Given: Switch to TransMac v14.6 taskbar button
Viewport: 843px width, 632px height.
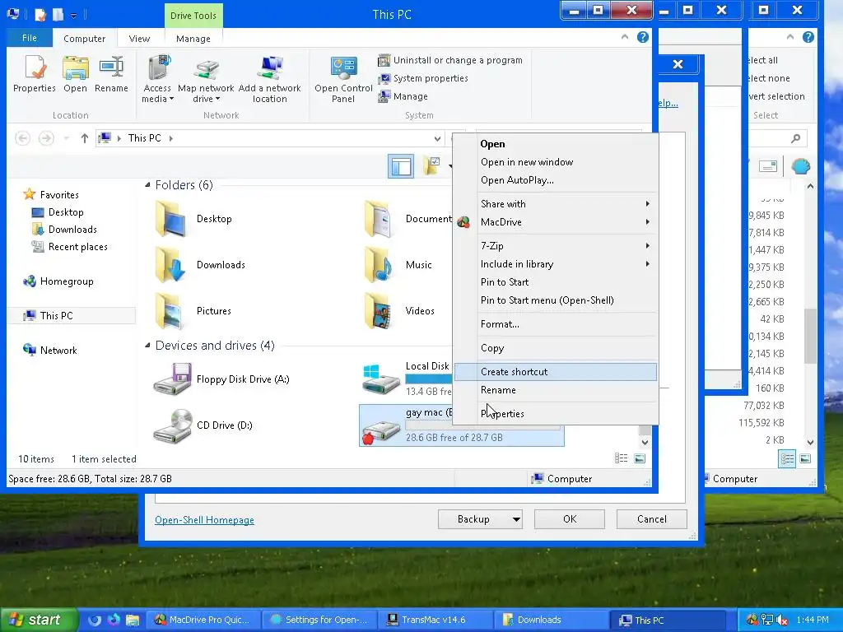Looking at the screenshot, I should (x=435, y=620).
